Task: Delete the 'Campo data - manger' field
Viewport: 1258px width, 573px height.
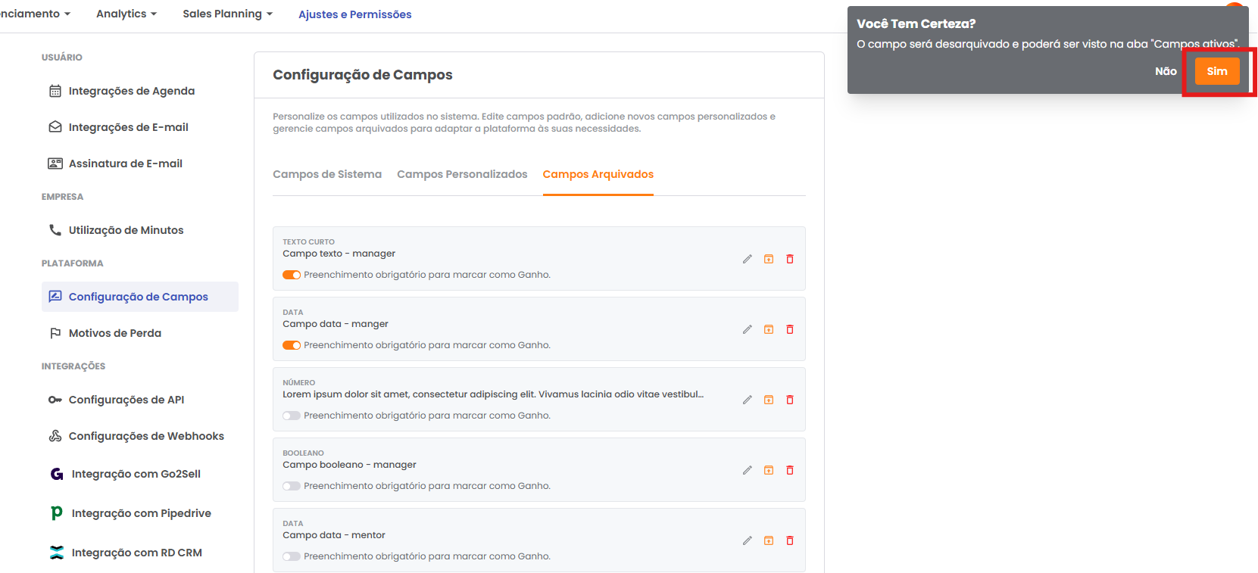Action: click(790, 329)
